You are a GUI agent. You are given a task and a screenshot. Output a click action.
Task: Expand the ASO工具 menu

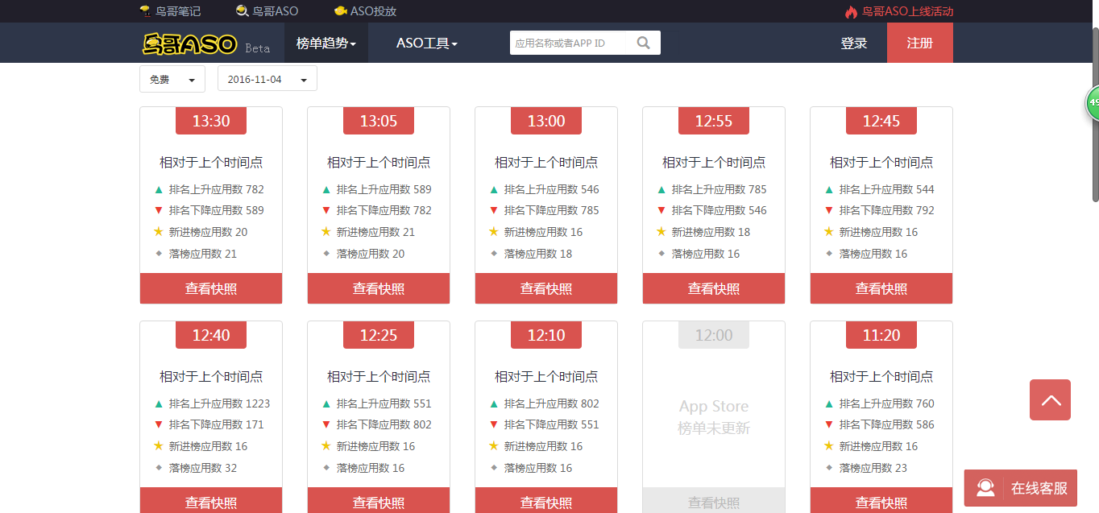coord(427,42)
